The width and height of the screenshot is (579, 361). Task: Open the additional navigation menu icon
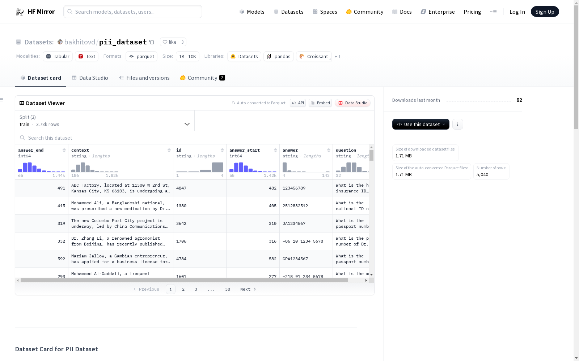coord(493,12)
